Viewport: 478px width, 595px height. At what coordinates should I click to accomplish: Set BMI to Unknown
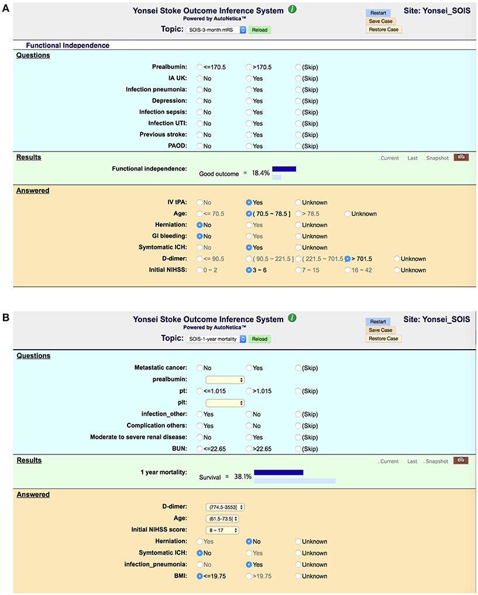pos(298,576)
